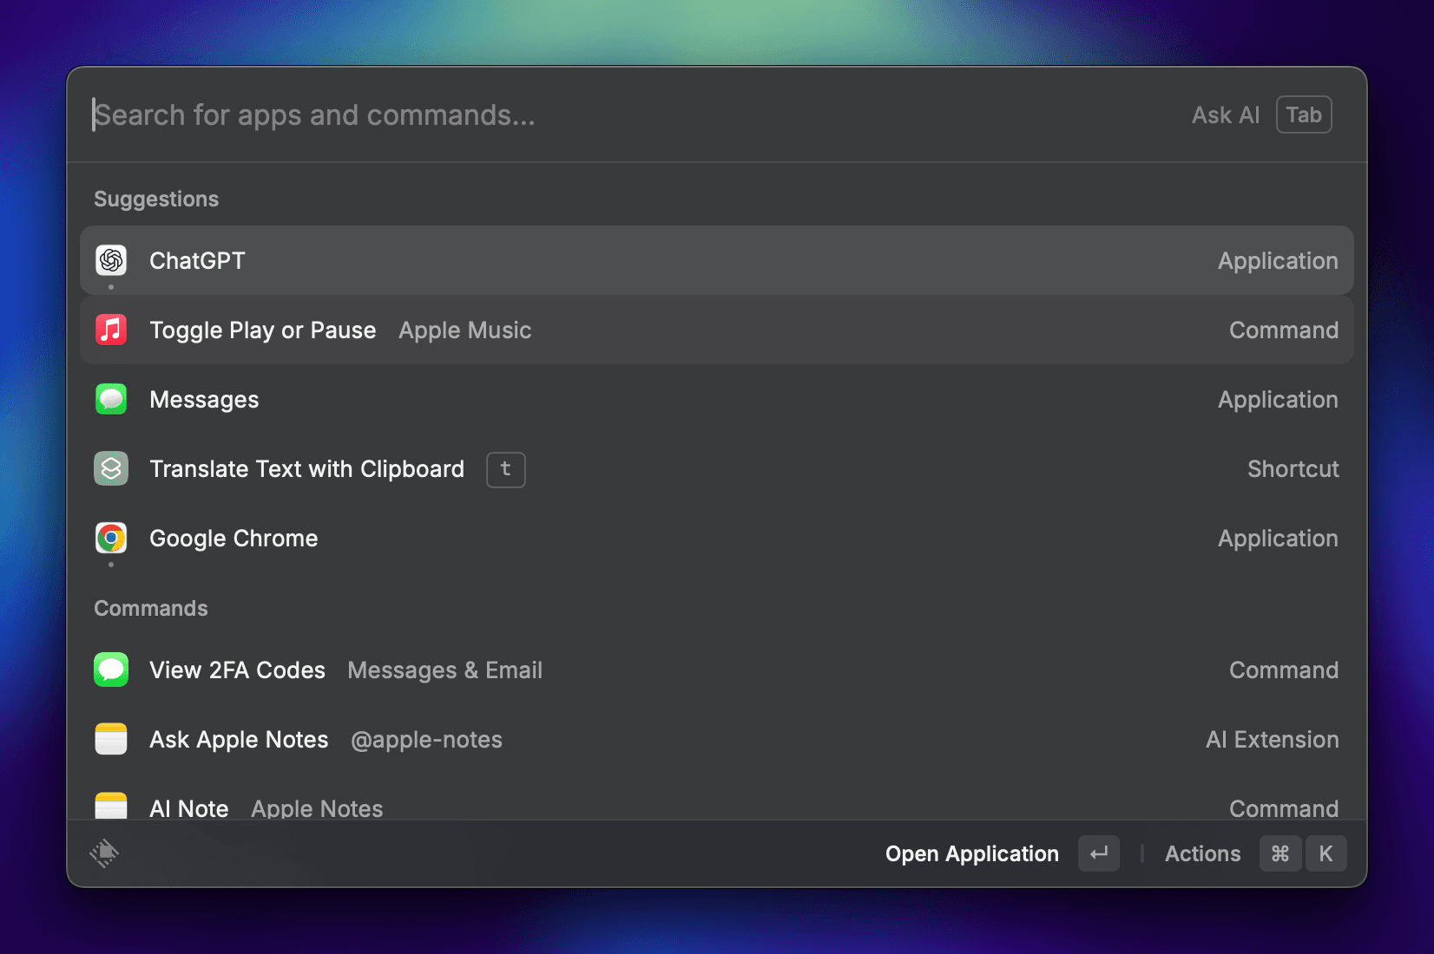Click the Translate Text with Clipboard shortcut icon
Image resolution: width=1434 pixels, height=954 pixels.
tap(110, 468)
